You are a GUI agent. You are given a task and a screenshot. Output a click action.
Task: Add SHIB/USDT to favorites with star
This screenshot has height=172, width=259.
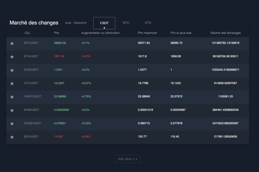[12, 110]
